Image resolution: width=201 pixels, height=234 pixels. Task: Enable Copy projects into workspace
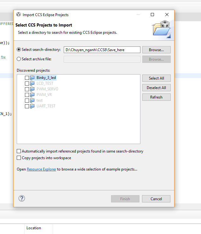click(19, 158)
